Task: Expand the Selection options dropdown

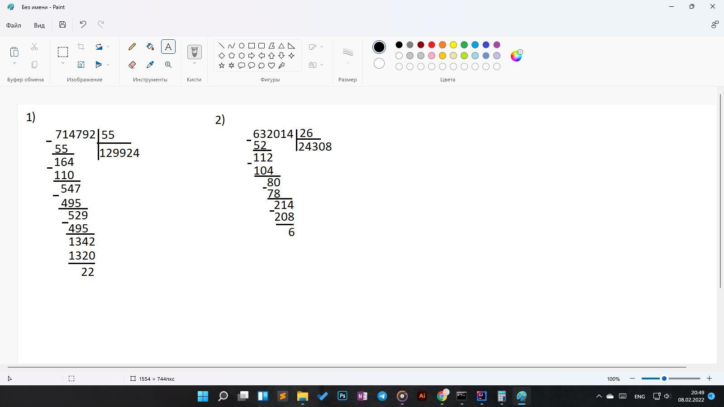Action: 63,63
